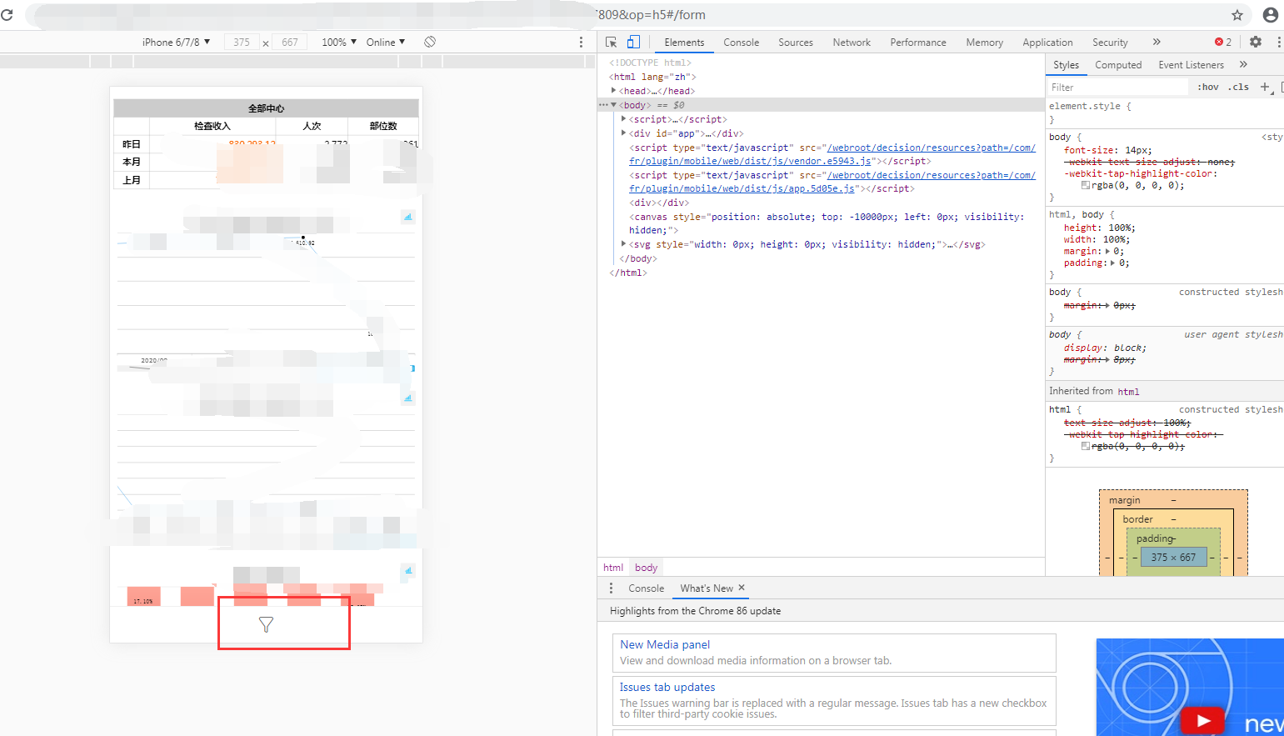Expand the head element node
1284x736 pixels.
pyautogui.click(x=613, y=91)
